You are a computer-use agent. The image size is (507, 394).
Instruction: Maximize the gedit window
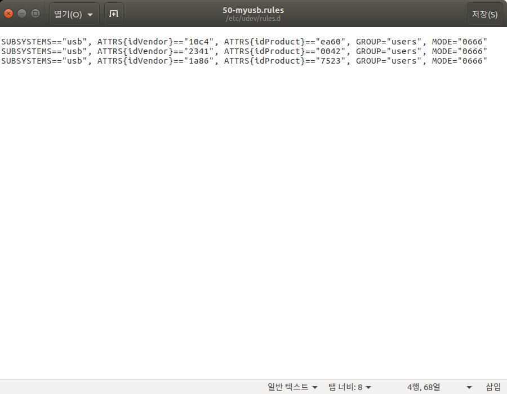(x=35, y=14)
